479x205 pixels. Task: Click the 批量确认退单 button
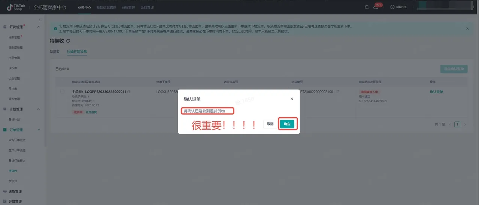(454, 69)
